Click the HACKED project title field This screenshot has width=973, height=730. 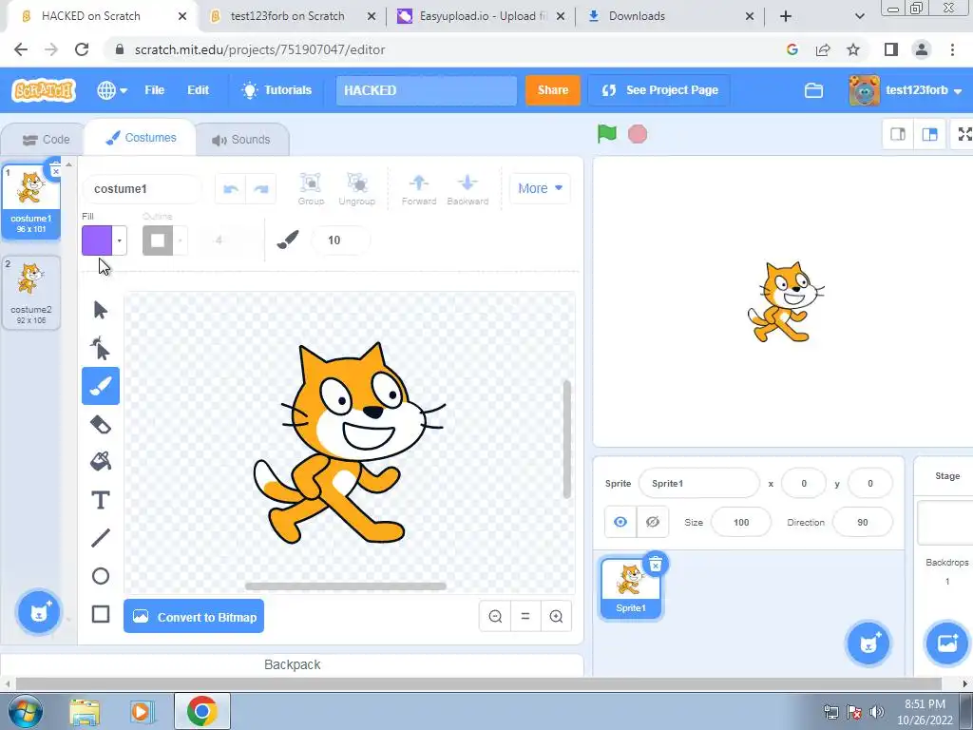coord(427,90)
